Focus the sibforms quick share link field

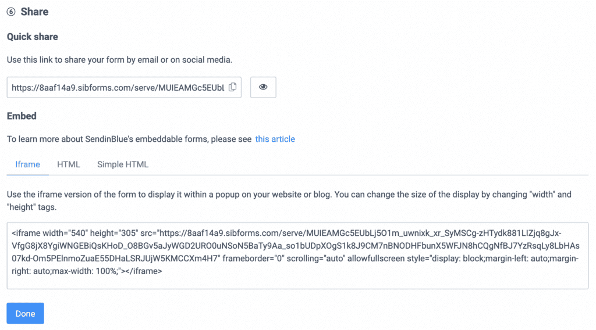click(x=124, y=87)
